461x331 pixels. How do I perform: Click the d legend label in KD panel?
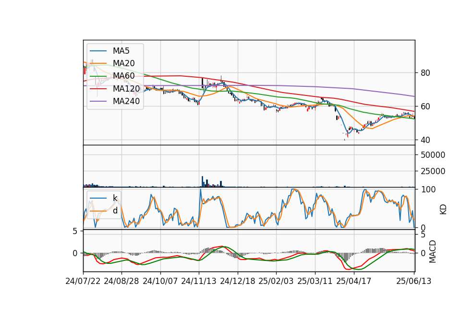tap(115, 211)
